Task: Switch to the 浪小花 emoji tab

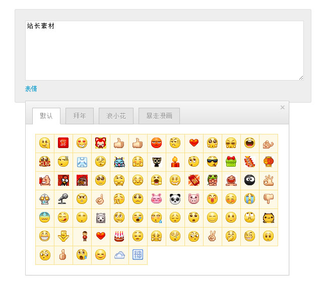Action: (116, 116)
